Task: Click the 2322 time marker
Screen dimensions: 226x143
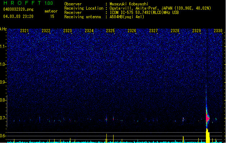Action: [46, 31]
